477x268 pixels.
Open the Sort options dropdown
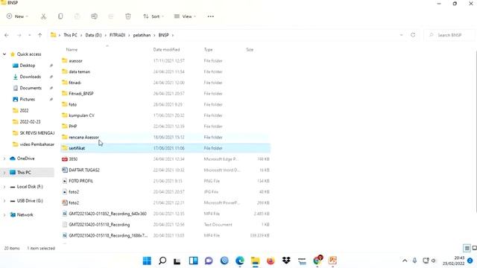154,16
